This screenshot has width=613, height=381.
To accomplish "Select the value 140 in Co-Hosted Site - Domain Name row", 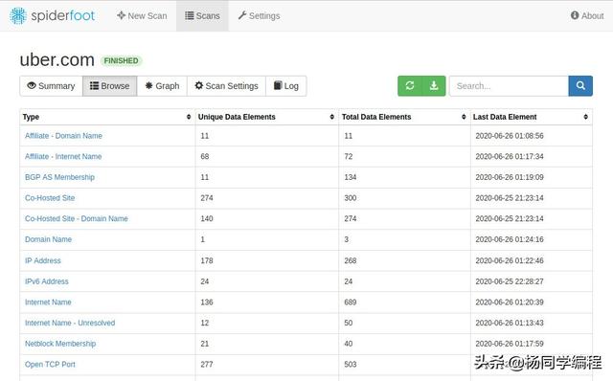I will tap(207, 218).
